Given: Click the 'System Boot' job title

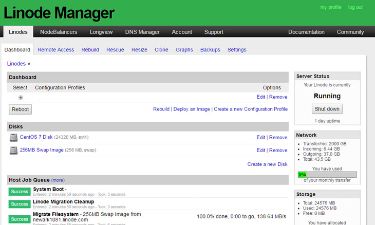Looking at the screenshot, I should click(48, 189).
